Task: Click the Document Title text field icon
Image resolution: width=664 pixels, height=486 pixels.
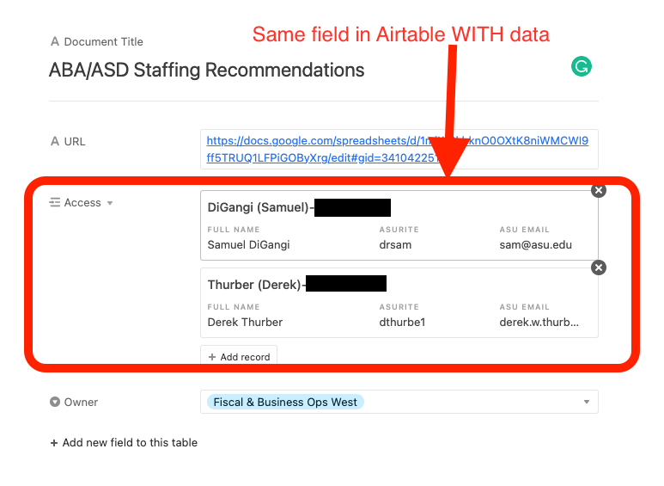Action: [x=55, y=41]
